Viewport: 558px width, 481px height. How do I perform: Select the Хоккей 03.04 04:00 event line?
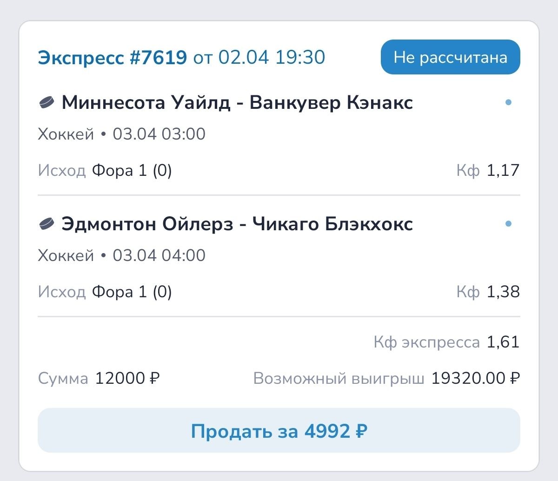tap(121, 255)
